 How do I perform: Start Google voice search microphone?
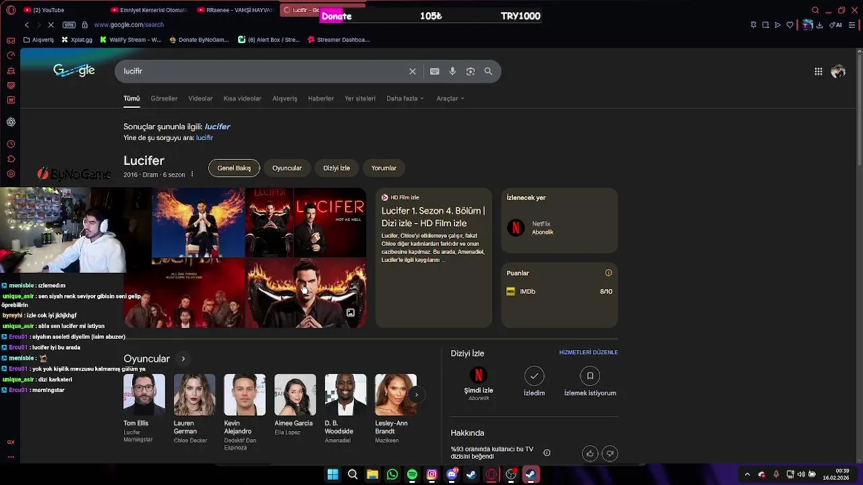(452, 71)
